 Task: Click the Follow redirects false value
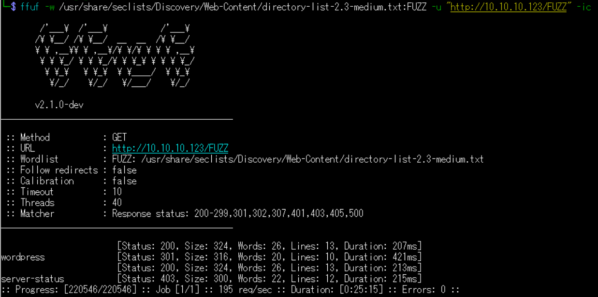[124, 170]
